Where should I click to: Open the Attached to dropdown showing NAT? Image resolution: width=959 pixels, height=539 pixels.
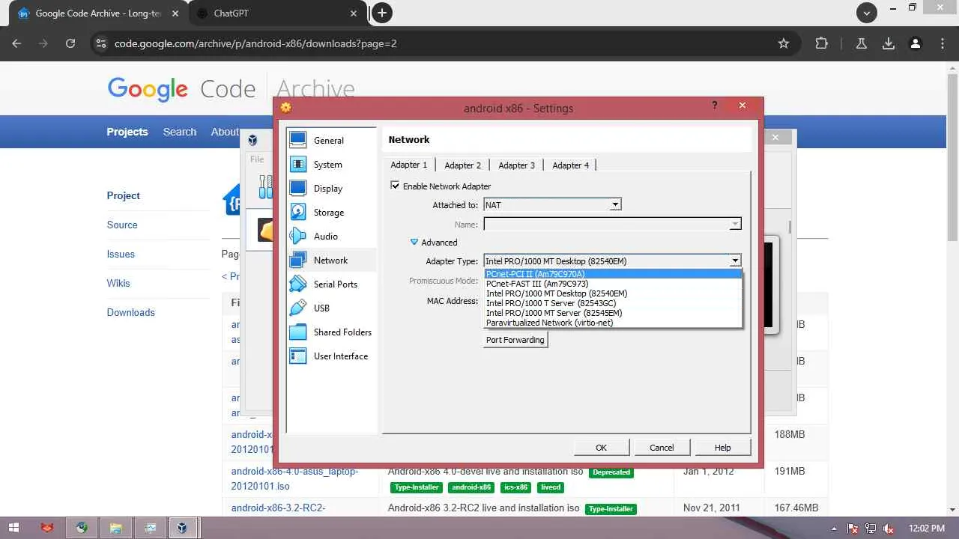(553, 204)
